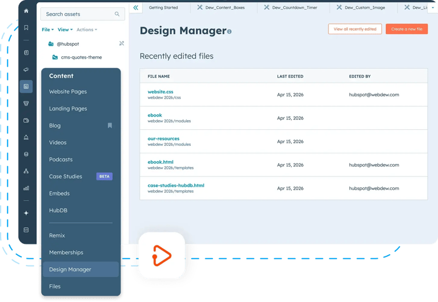This screenshot has width=438, height=302.
Task: Click the LAST EDITED column header
Action: tap(290, 76)
